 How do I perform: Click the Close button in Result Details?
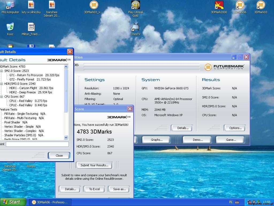click(59, 155)
